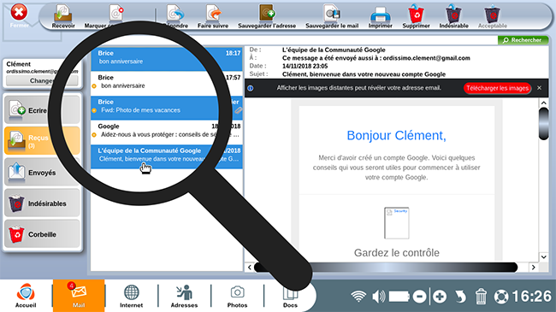Click the info icon in warning bar
556x312 pixels.
tap(251, 88)
